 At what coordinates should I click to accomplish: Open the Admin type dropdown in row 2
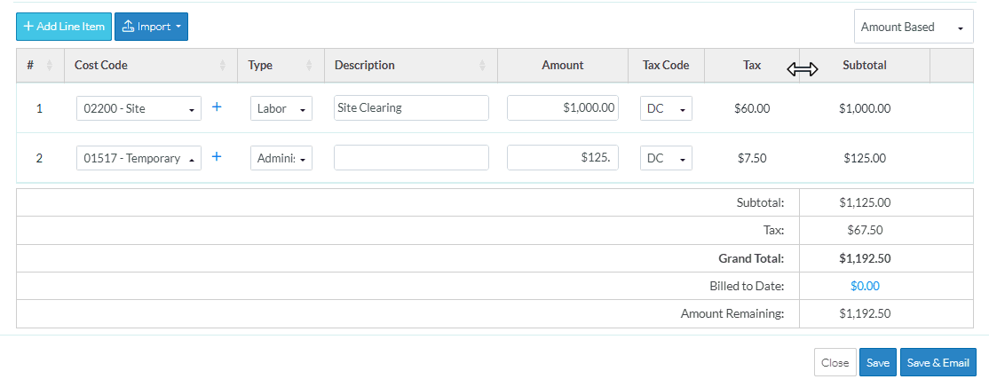coord(281,158)
